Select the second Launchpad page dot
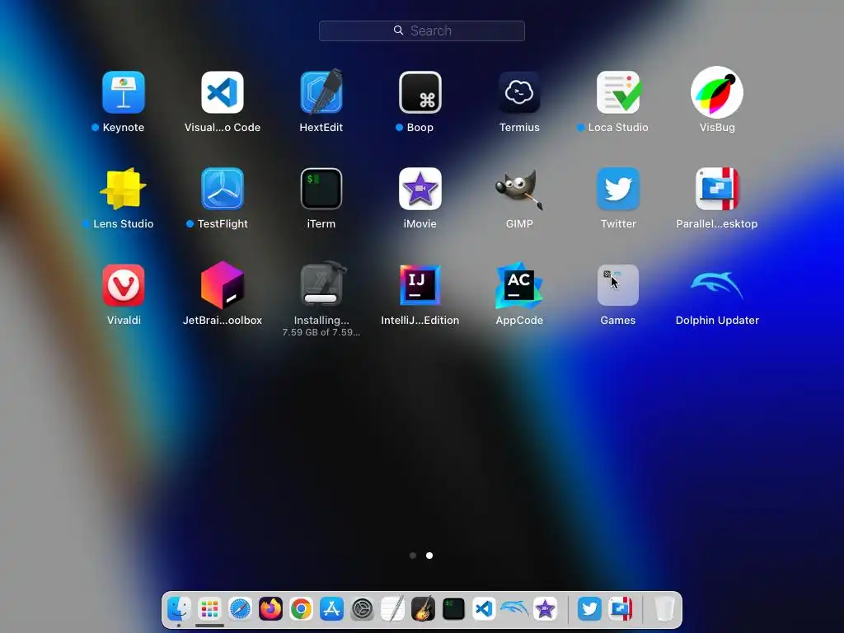The height and width of the screenshot is (633, 844). coord(429,556)
